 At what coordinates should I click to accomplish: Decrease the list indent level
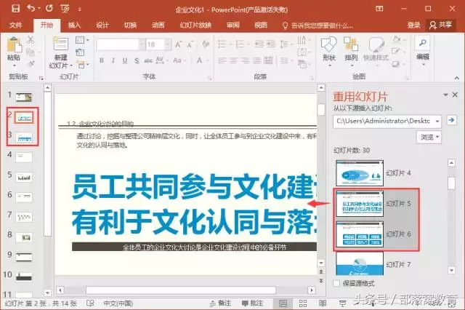(259, 44)
